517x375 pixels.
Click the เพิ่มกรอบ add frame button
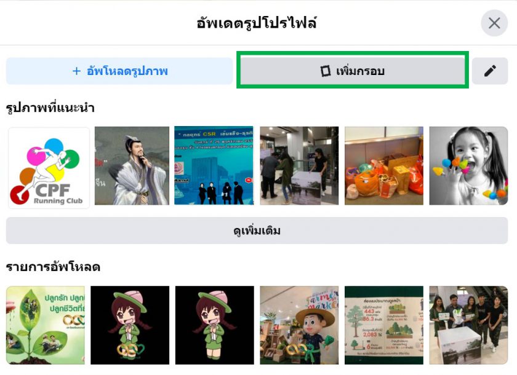click(x=353, y=71)
